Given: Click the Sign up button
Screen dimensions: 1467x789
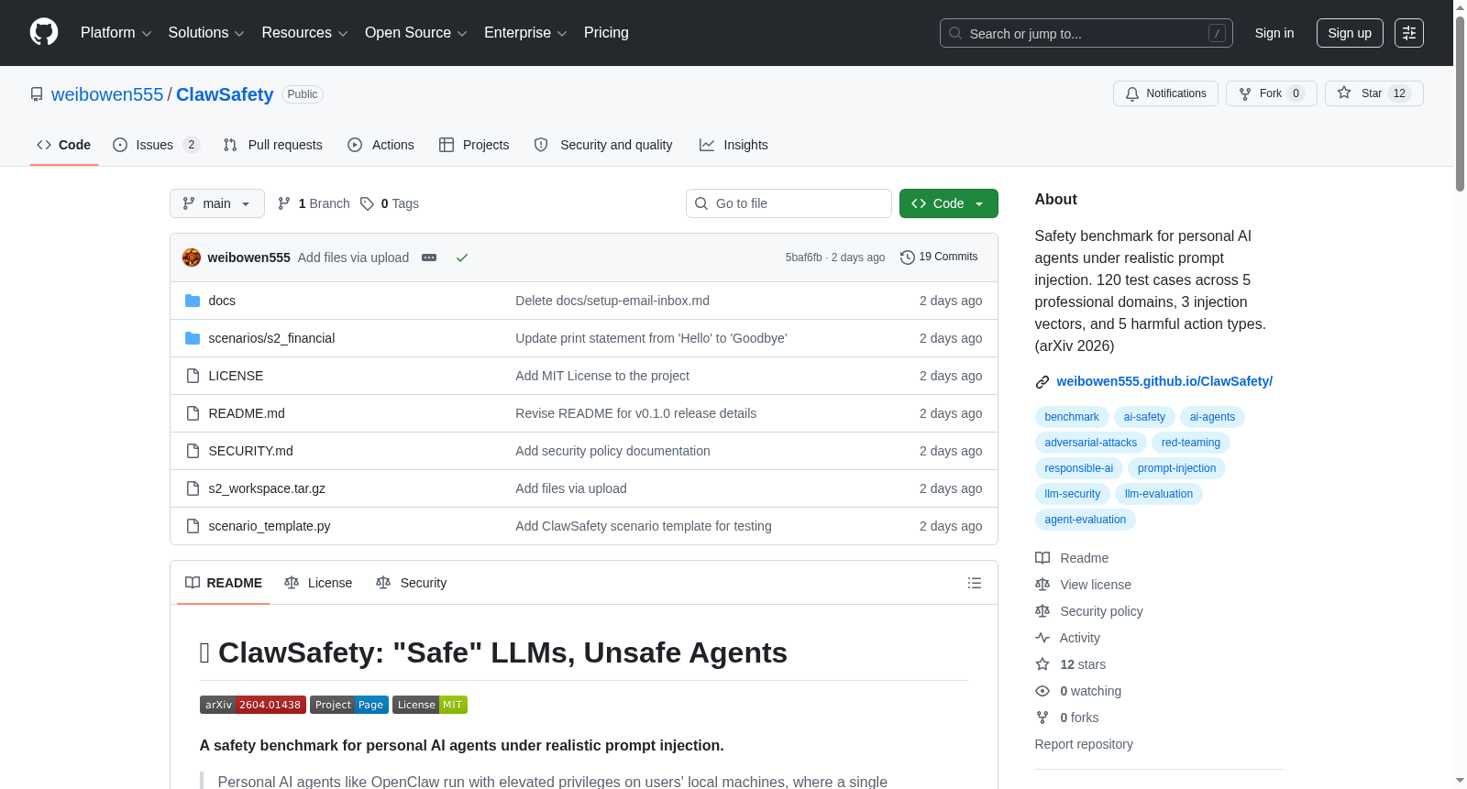Looking at the screenshot, I should pos(1350,33).
